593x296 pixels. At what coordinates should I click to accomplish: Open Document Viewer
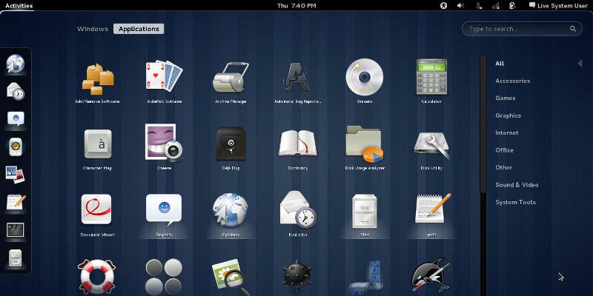tap(96, 210)
